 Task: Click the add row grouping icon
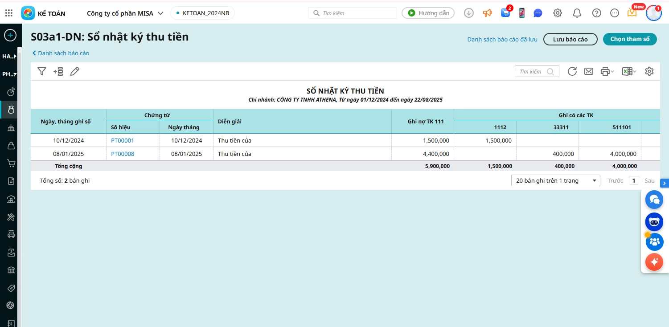pyautogui.click(x=58, y=71)
